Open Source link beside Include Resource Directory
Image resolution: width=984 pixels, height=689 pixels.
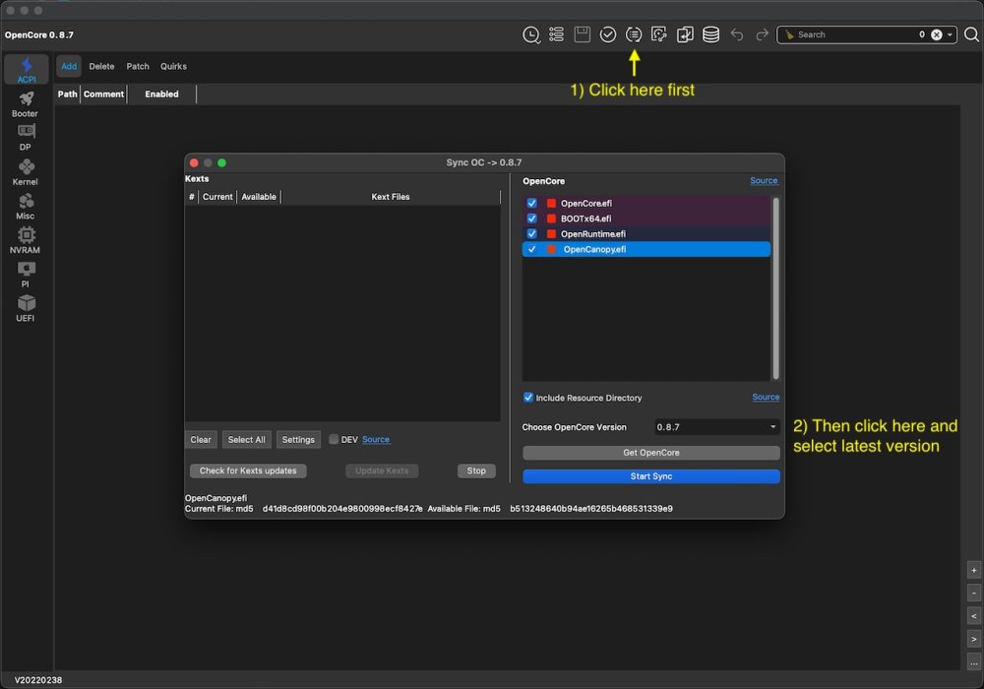[766, 398]
